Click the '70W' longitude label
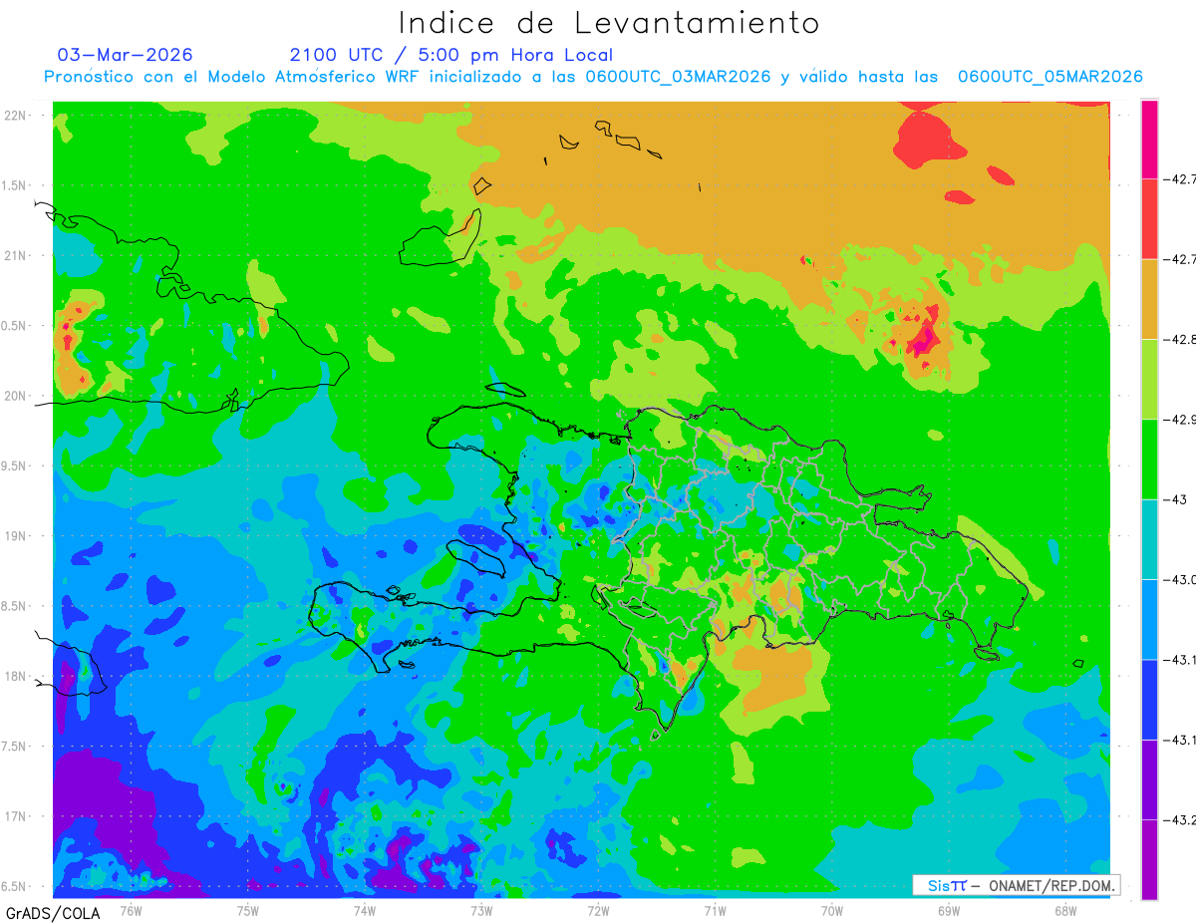This screenshot has height=924, width=1196. point(832,911)
